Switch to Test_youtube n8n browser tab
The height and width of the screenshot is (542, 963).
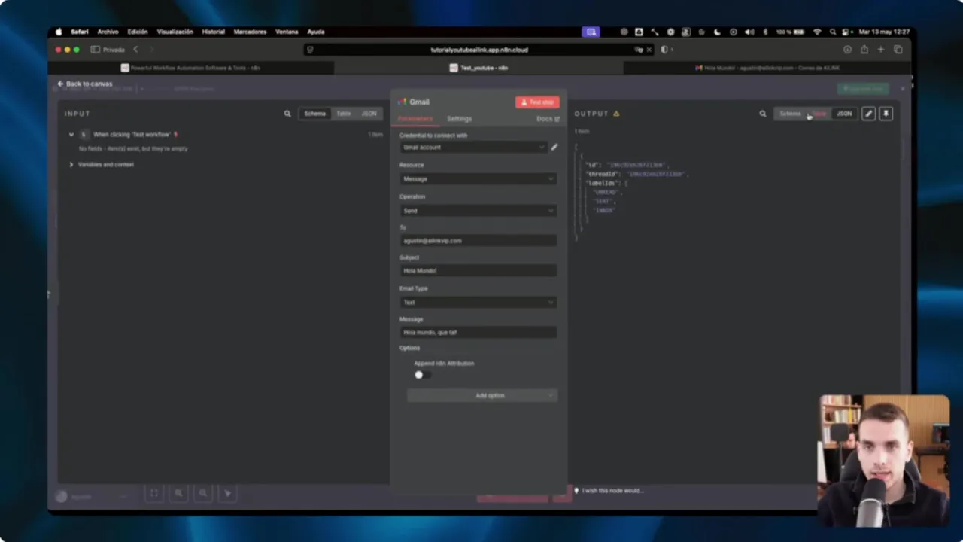pos(478,68)
